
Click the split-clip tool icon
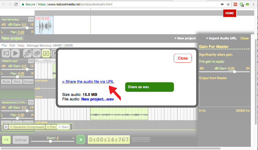coord(46,53)
